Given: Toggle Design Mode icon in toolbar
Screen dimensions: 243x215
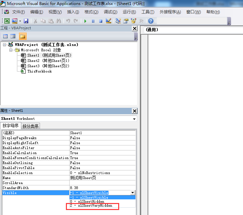Looking at the screenshot, I should click(x=108, y=21).
